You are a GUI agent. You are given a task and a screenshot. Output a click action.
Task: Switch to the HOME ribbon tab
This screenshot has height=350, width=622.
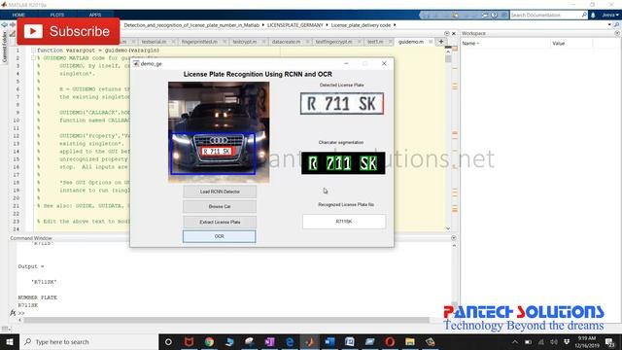tap(18, 15)
